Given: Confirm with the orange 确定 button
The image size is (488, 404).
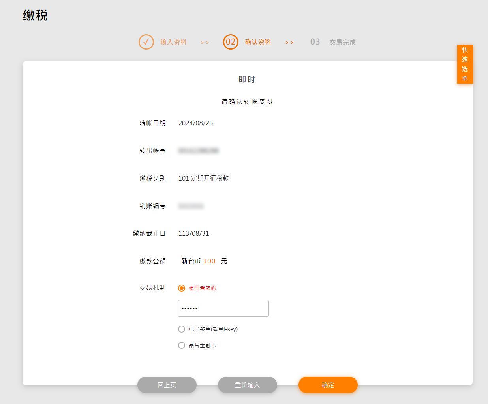Looking at the screenshot, I should (x=328, y=385).
